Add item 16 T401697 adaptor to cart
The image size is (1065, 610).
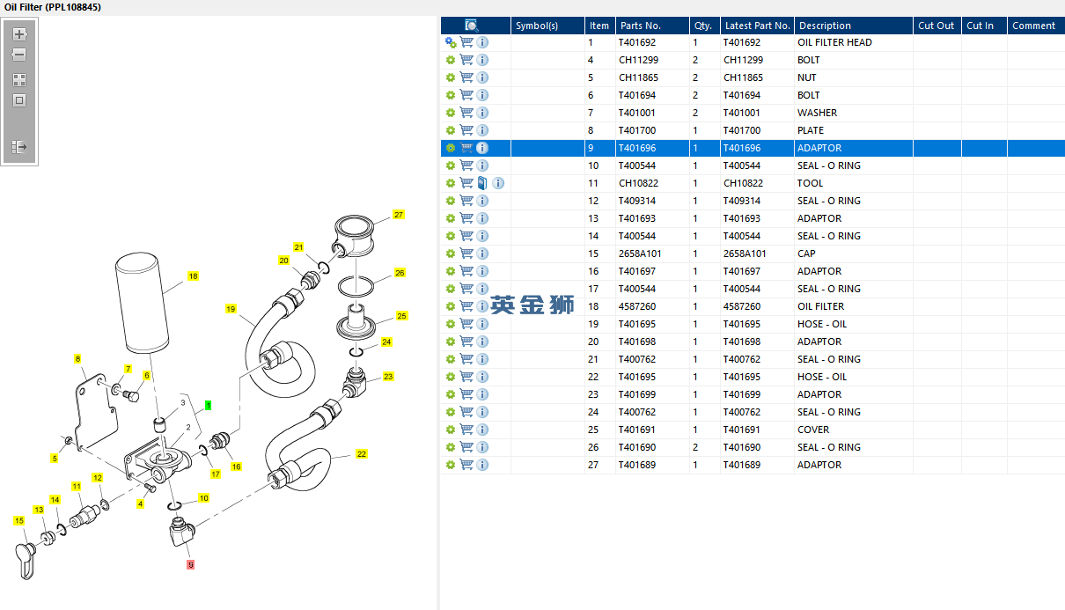pyautogui.click(x=466, y=271)
